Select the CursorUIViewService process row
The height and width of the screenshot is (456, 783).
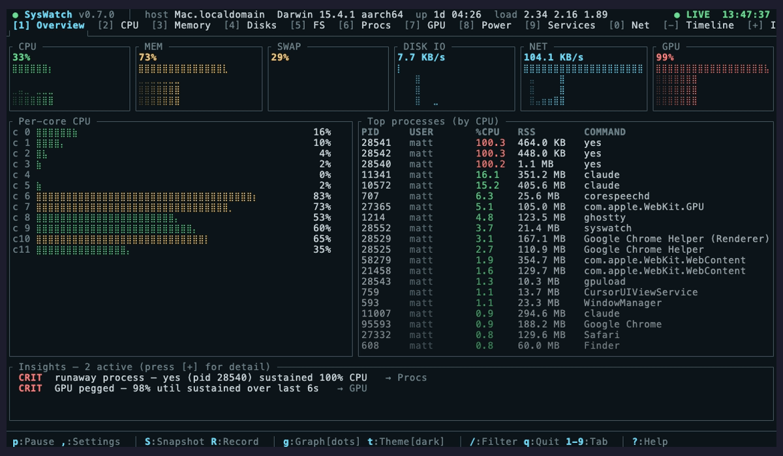[x=566, y=292]
